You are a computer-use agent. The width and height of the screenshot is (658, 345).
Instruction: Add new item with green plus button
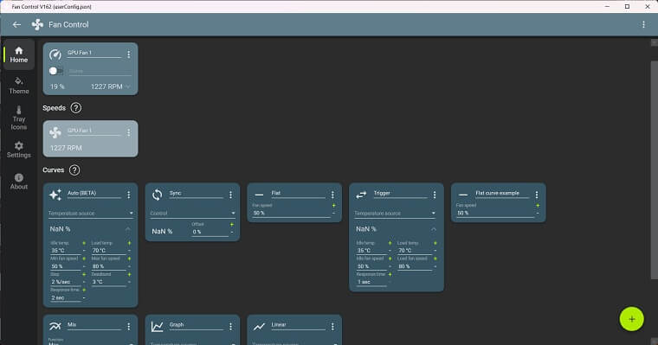tap(631, 319)
